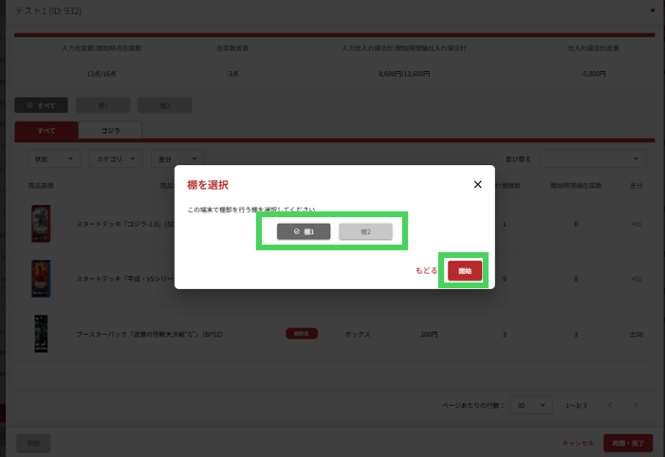Close the 棚を選択 dialog with X

coord(477,185)
